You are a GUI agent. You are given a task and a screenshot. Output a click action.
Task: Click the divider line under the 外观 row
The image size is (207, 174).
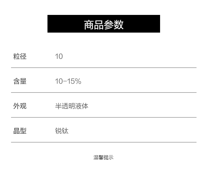pos(104,117)
